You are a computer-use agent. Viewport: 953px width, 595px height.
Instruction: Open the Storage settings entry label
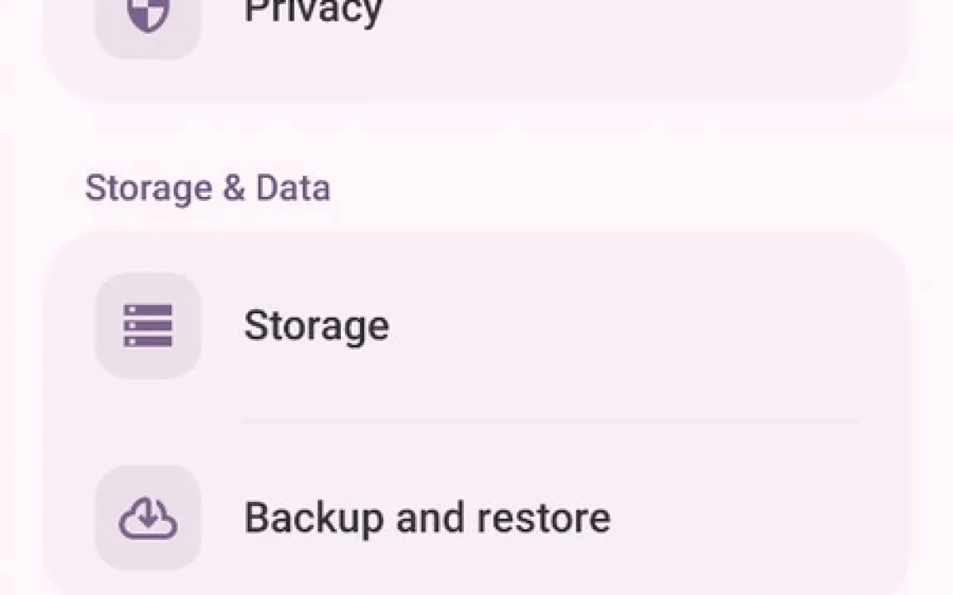point(316,326)
